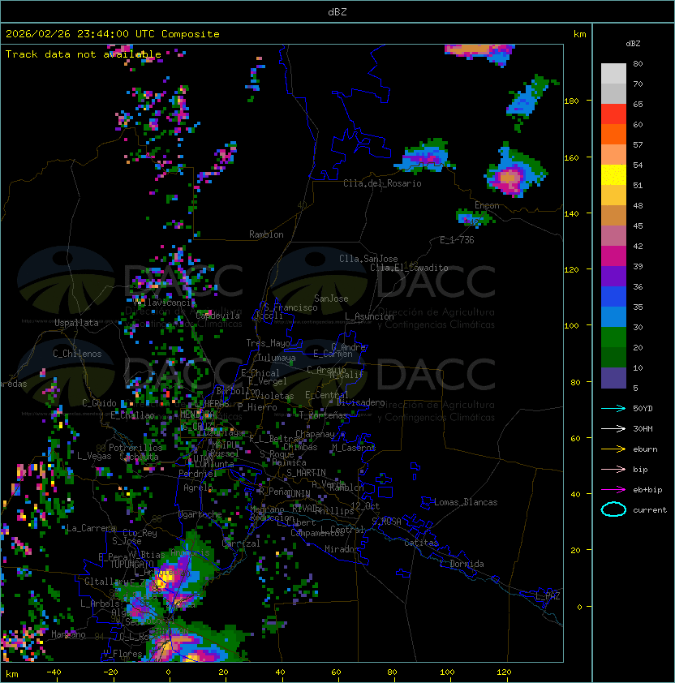Image resolution: width=675 pixels, height=683 pixels.
Task: Click the Clla.El_Cavadito place label
Action: click(409, 268)
